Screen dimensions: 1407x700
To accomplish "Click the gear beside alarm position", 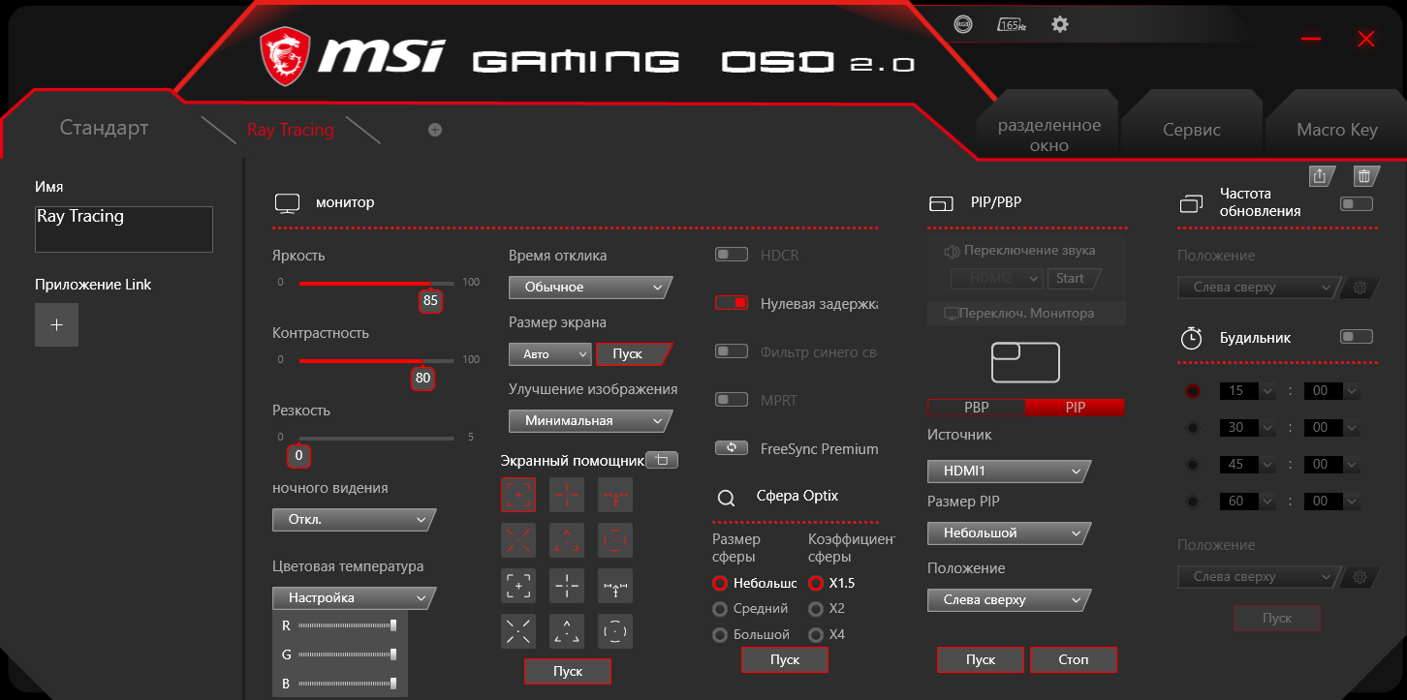I will 1360,577.
